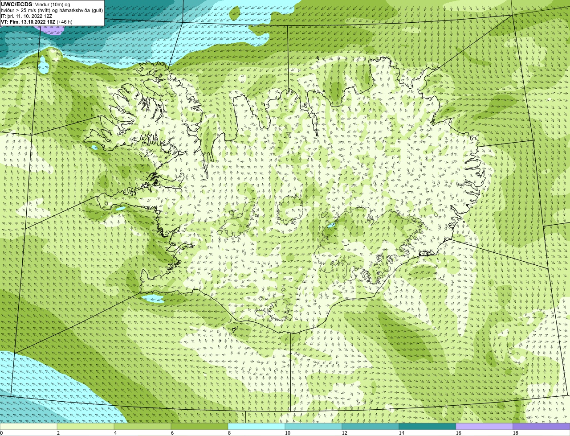Click the 12–14 m/s teal legend swatch

point(370,427)
